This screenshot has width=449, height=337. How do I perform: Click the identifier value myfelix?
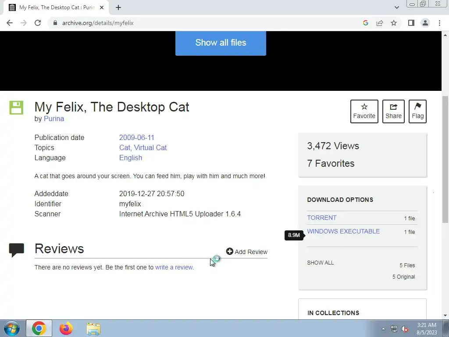(130, 204)
